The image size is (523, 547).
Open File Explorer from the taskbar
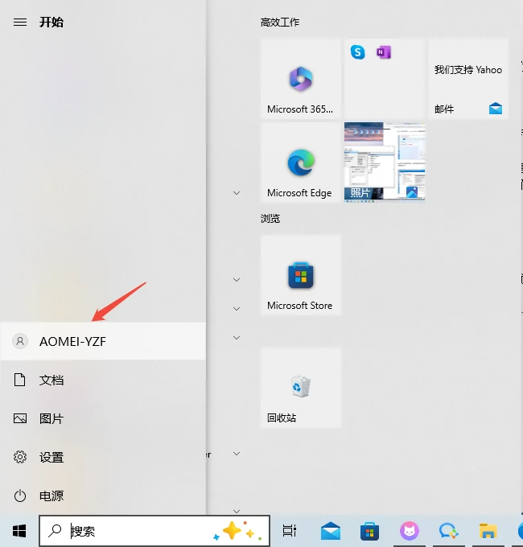488,531
